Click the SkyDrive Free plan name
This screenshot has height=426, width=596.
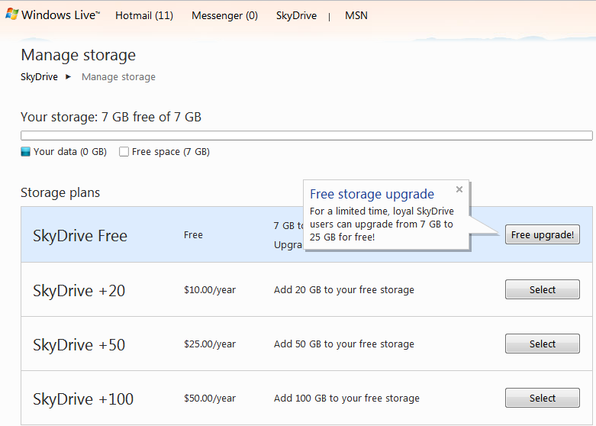[80, 236]
